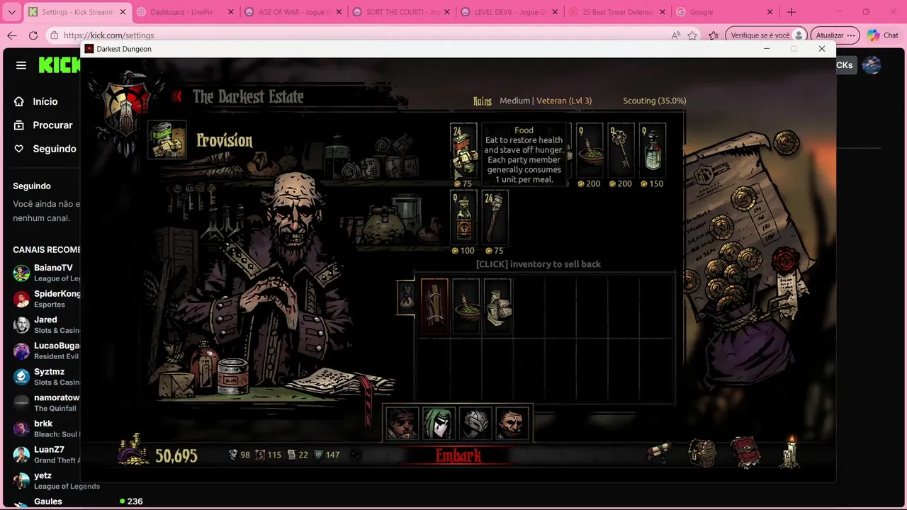907x510 pixels.
Task: Click the Verifique se é você button
Action: coord(767,35)
